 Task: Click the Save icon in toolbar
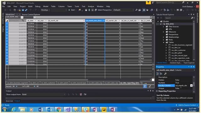23,10
